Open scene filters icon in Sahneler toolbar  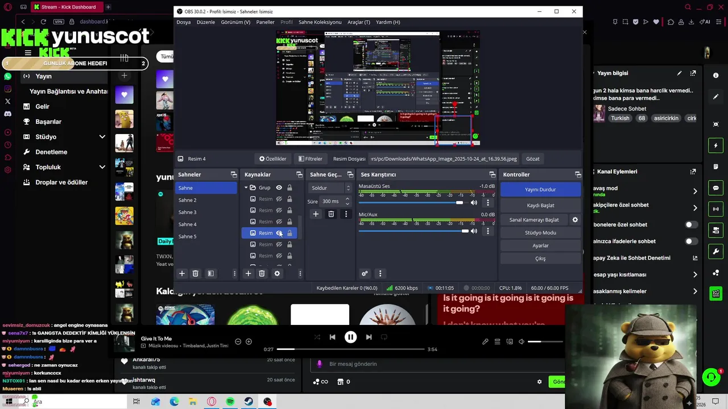(210, 273)
